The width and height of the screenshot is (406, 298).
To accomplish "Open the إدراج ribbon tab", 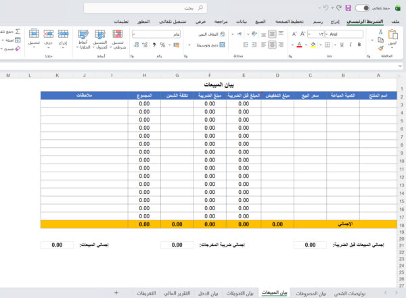I will [x=335, y=22].
